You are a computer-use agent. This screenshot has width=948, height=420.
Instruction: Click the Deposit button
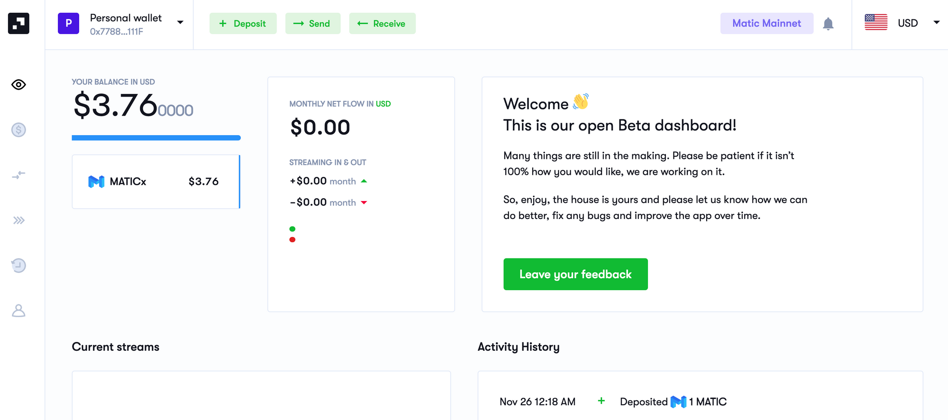[x=243, y=23]
